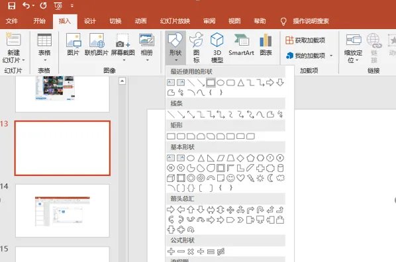Select the cube shape in 基本形状
The height and width of the screenshot is (262, 396).
(171, 178)
